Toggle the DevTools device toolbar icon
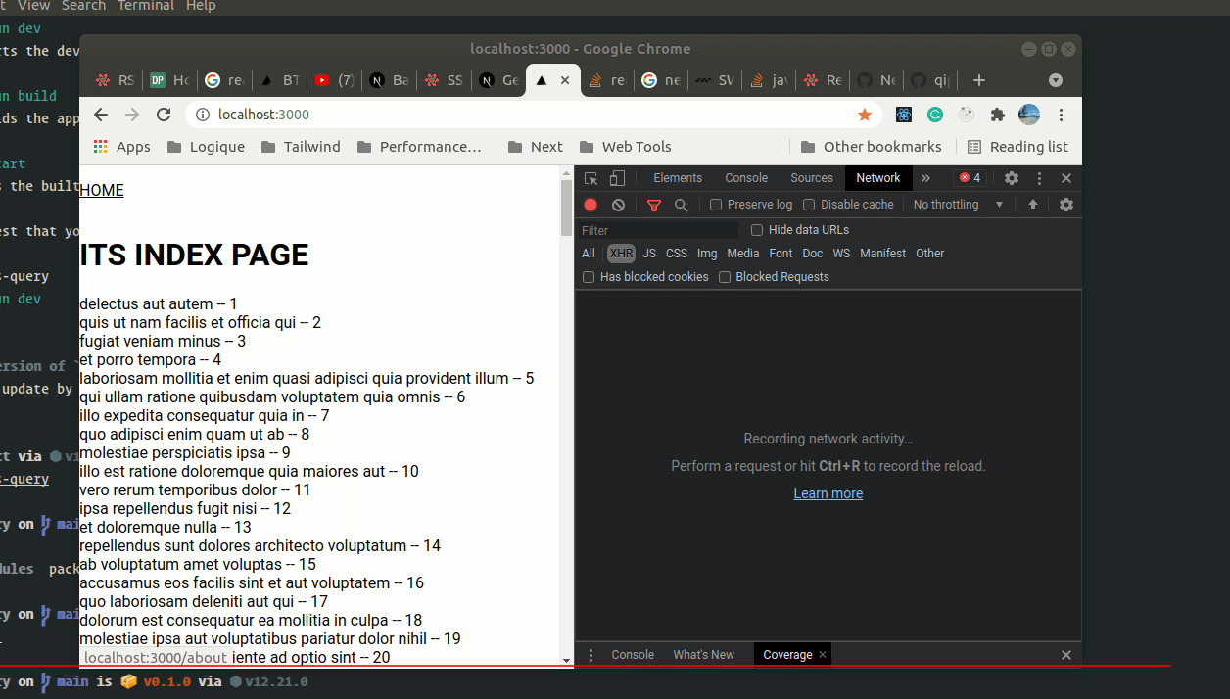Image resolution: width=1230 pixels, height=699 pixels. point(617,178)
